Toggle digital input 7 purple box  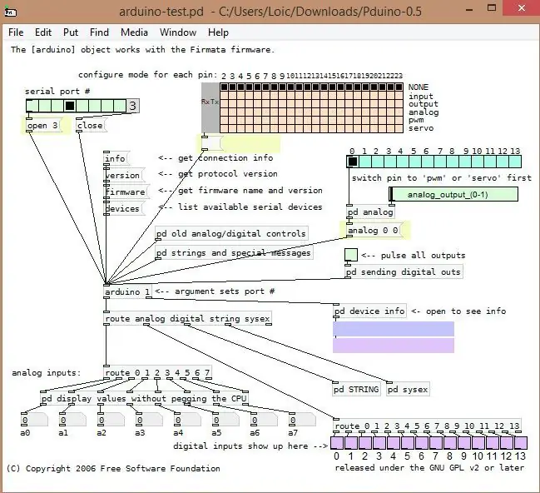tap(436, 443)
